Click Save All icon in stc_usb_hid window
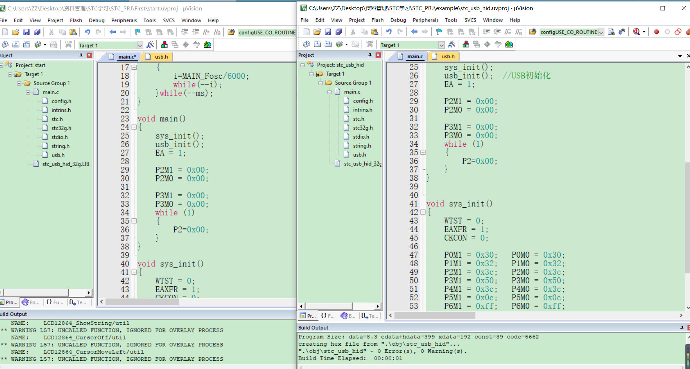Viewport: 690px width, 369px height. pos(339,32)
